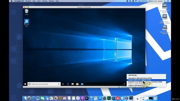This screenshot has width=180, height=101.
Task: Open File Explorer from the Windows taskbar
Action: pyautogui.click(x=73, y=84)
